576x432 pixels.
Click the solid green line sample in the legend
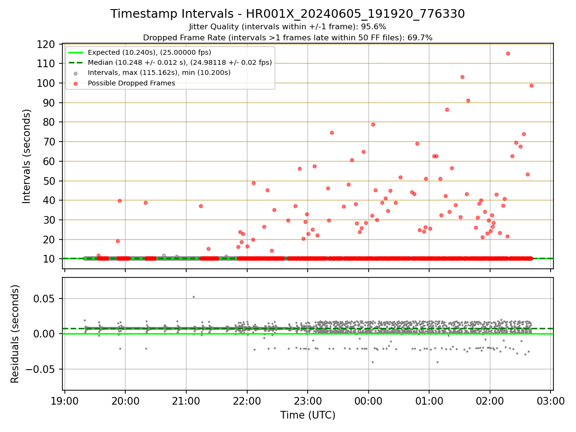click(x=75, y=52)
